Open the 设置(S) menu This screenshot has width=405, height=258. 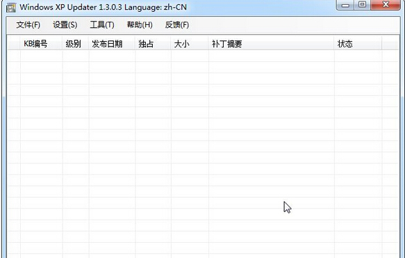[x=65, y=25]
